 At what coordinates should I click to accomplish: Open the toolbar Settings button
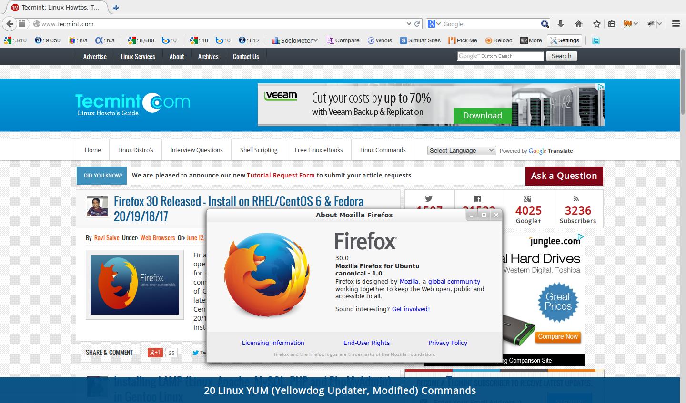[565, 40]
